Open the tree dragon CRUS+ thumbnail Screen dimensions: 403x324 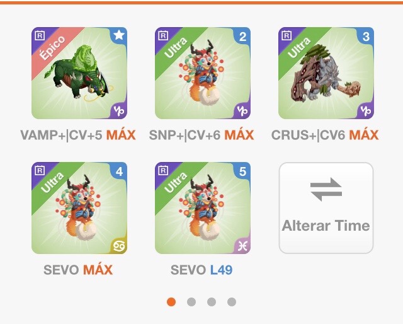(x=326, y=73)
